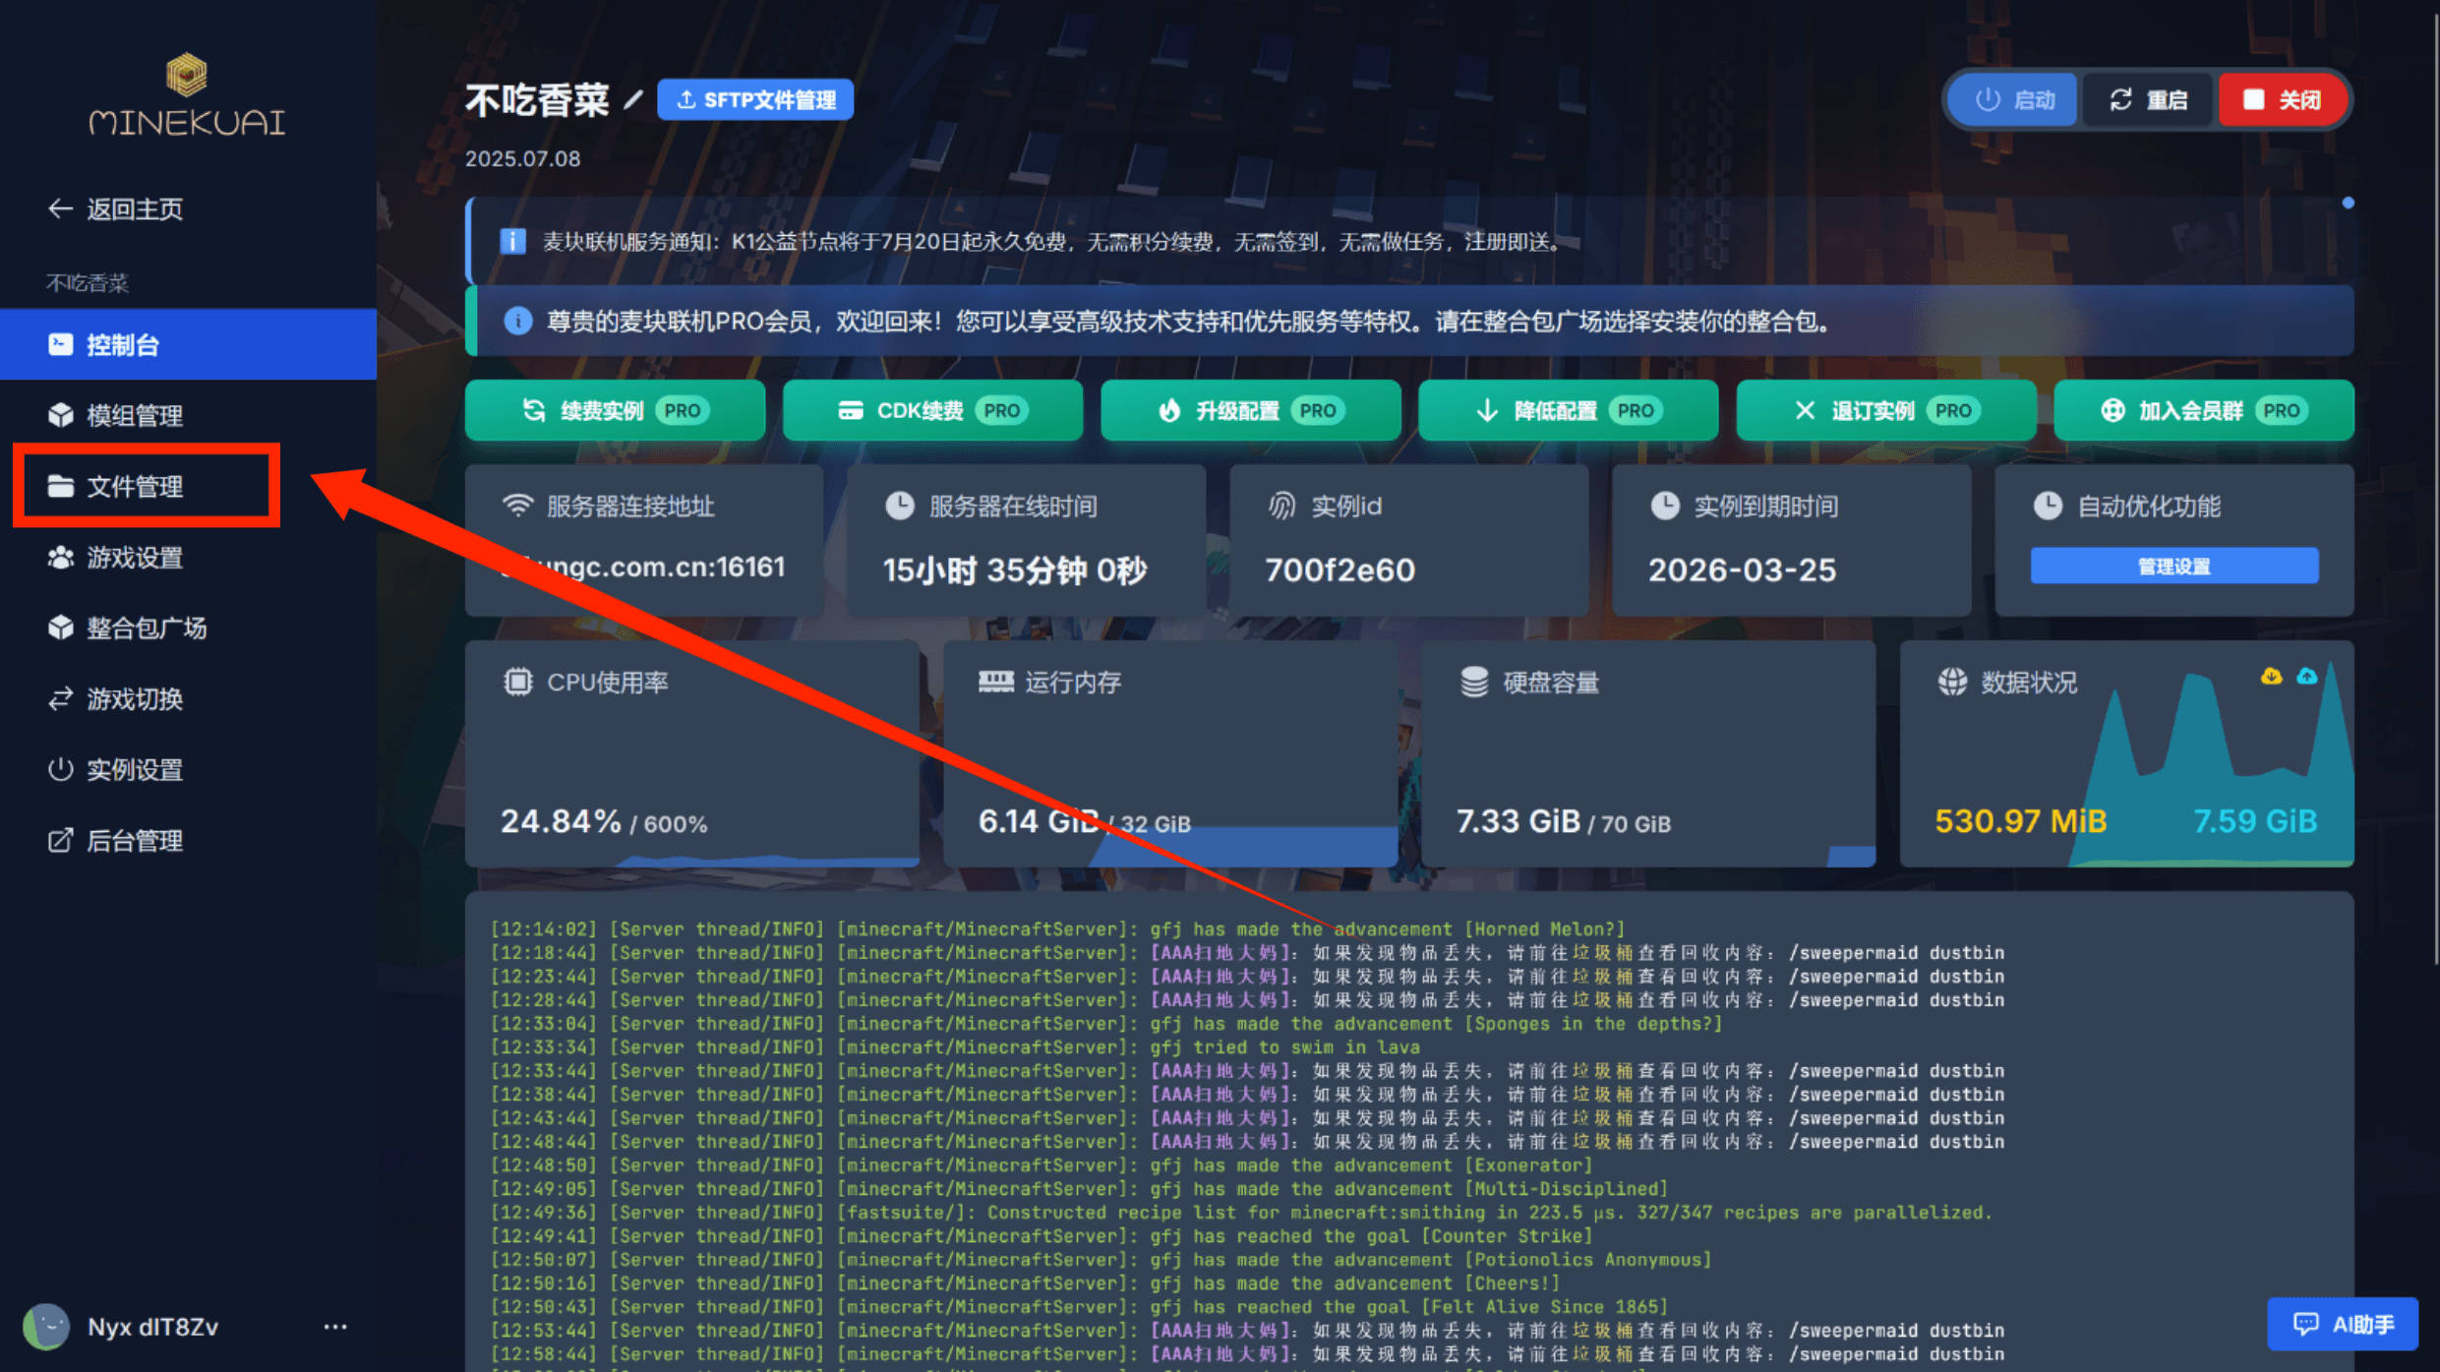Open the 整合包广场 marketplace icon
This screenshot has width=2440, height=1372.
(60, 628)
